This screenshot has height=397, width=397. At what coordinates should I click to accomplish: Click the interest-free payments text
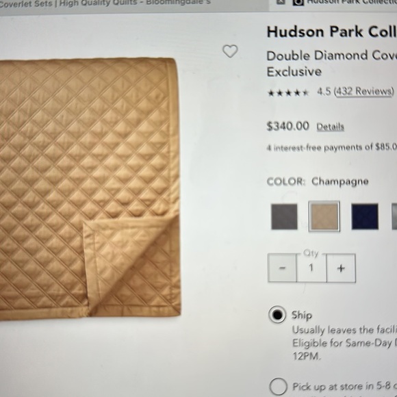[x=332, y=147]
